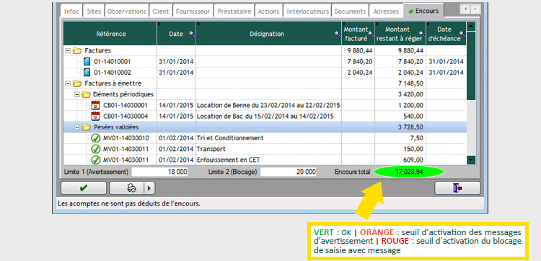Open the print options dropdown arrow

[x=149, y=188]
